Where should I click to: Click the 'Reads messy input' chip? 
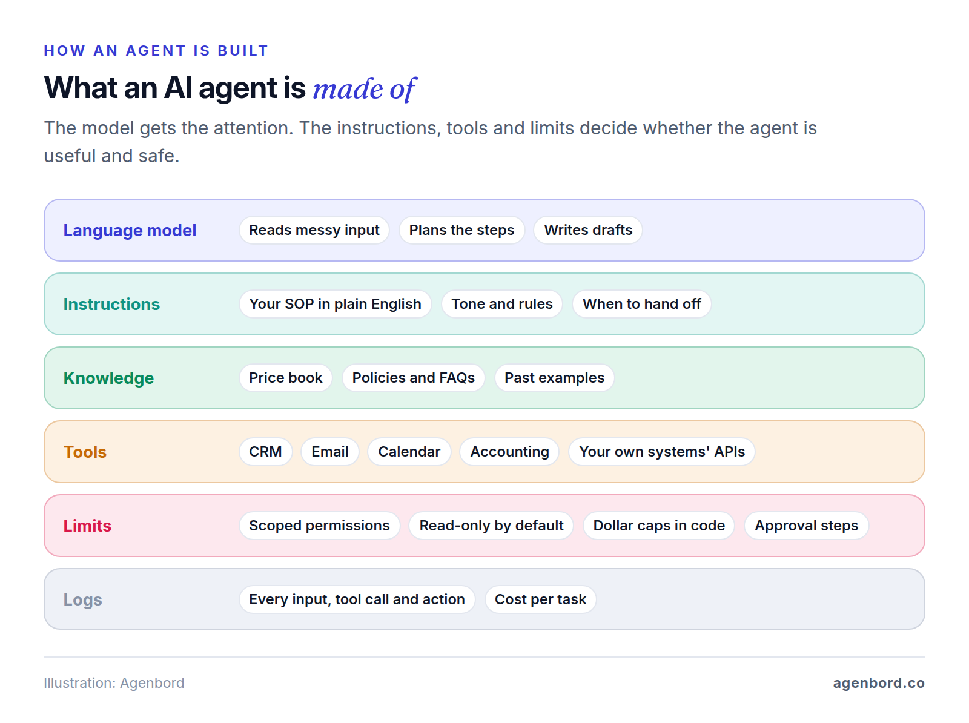(314, 230)
